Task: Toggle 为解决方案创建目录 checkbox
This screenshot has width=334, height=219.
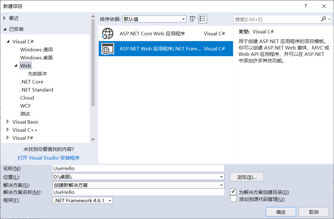Action: point(233,192)
